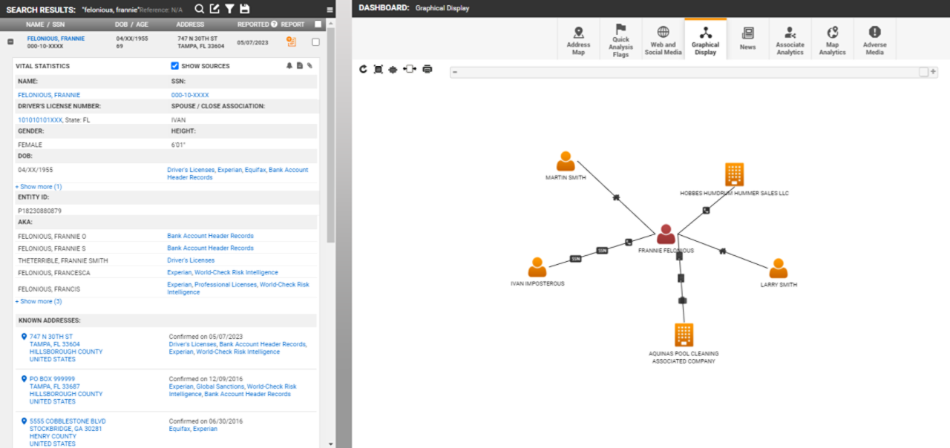Print the graph using printer icon
The height and width of the screenshot is (448, 950).
coord(427,69)
